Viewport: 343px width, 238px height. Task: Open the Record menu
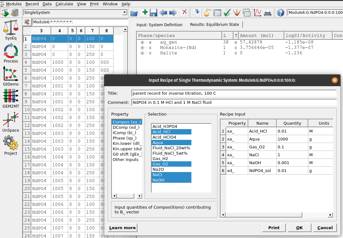coord(32,4)
